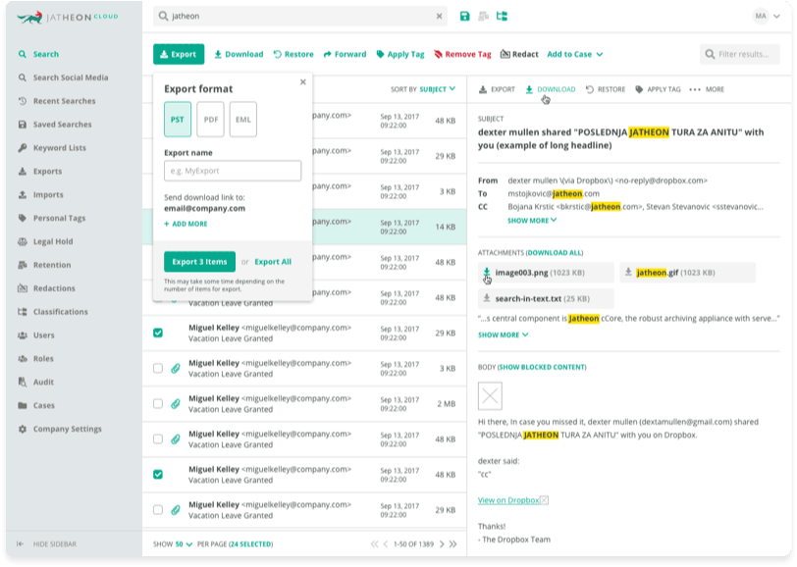This screenshot has width=797, height=567.
Task: Select the PST export format
Action: click(x=178, y=120)
